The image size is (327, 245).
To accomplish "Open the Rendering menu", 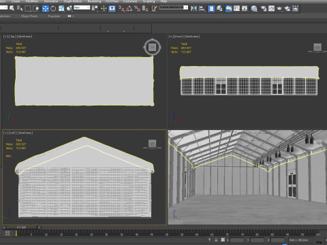I will point(94,1).
